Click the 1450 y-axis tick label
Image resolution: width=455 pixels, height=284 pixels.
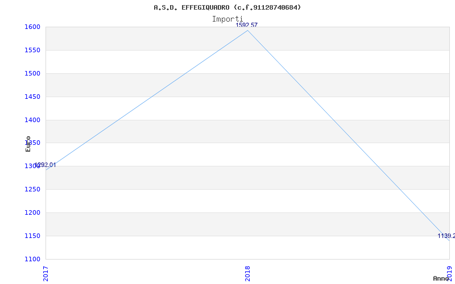coord(32,97)
